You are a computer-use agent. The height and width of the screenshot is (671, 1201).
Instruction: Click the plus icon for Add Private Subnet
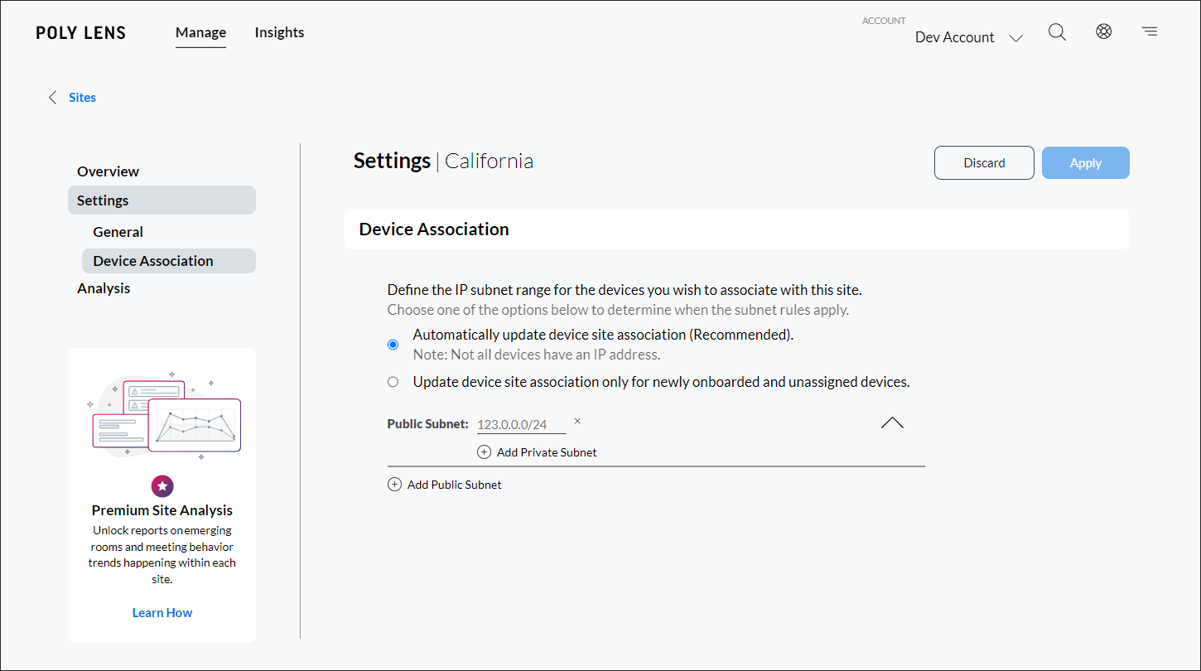484,452
